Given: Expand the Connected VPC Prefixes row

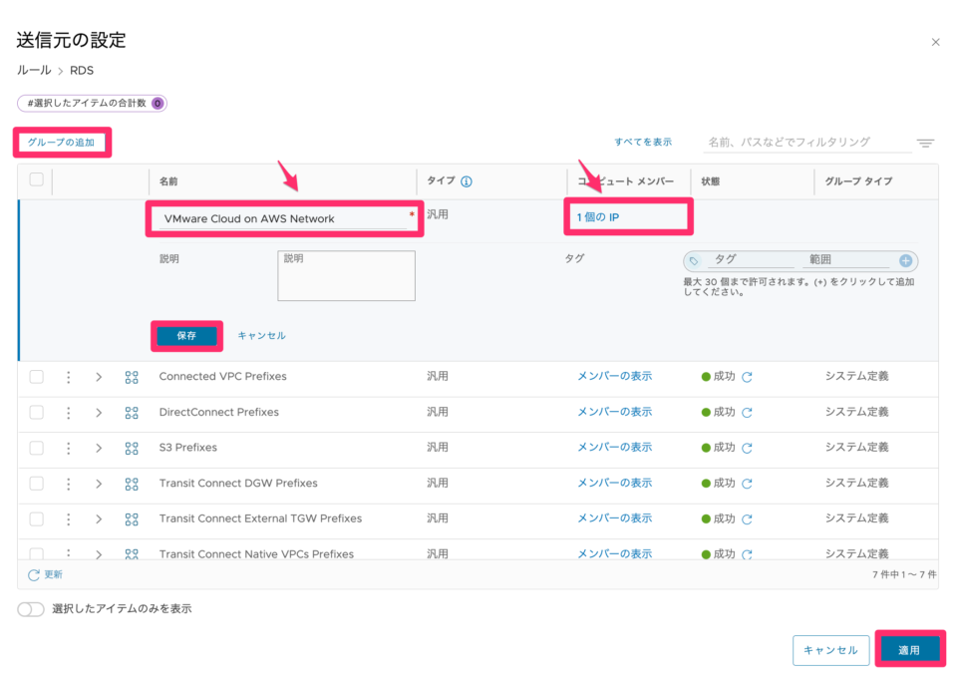Looking at the screenshot, I should click(97, 377).
